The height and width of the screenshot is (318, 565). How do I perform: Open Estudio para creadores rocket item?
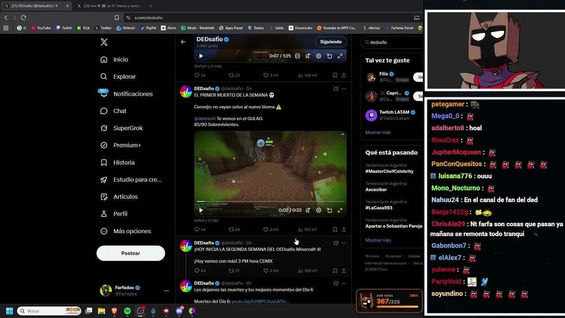[x=131, y=180]
